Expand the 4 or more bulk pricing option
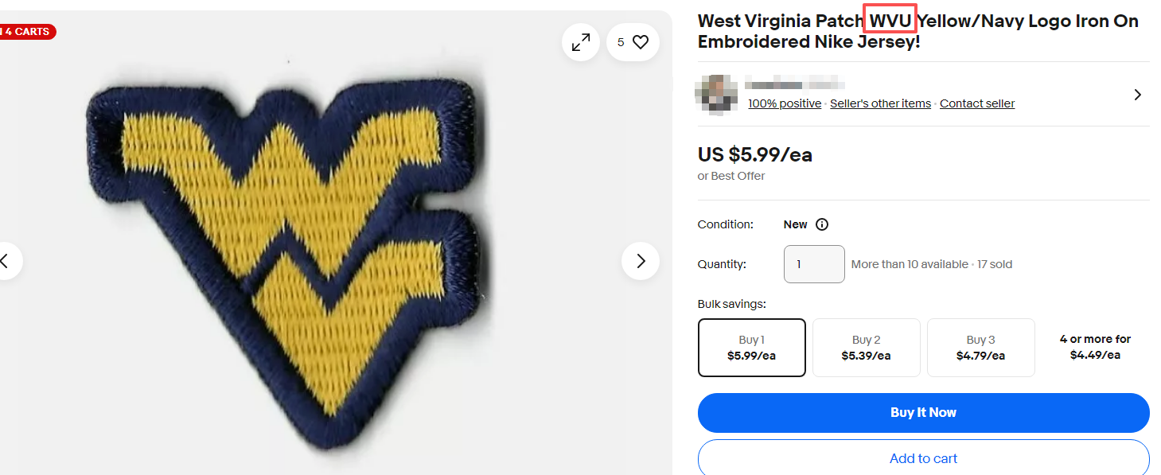The image size is (1161, 475). 1095,347
